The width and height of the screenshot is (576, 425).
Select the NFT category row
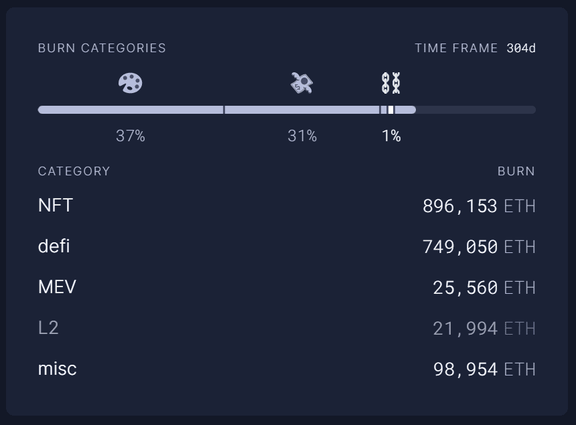(287, 205)
